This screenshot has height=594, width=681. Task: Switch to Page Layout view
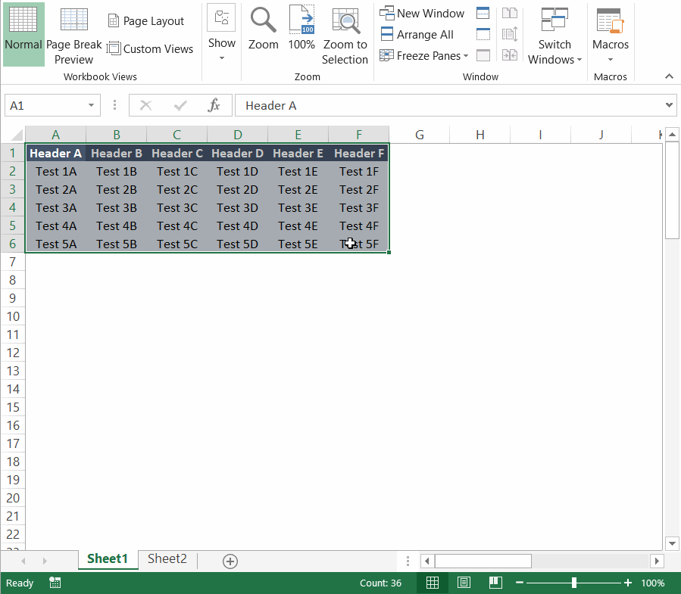[x=146, y=21]
